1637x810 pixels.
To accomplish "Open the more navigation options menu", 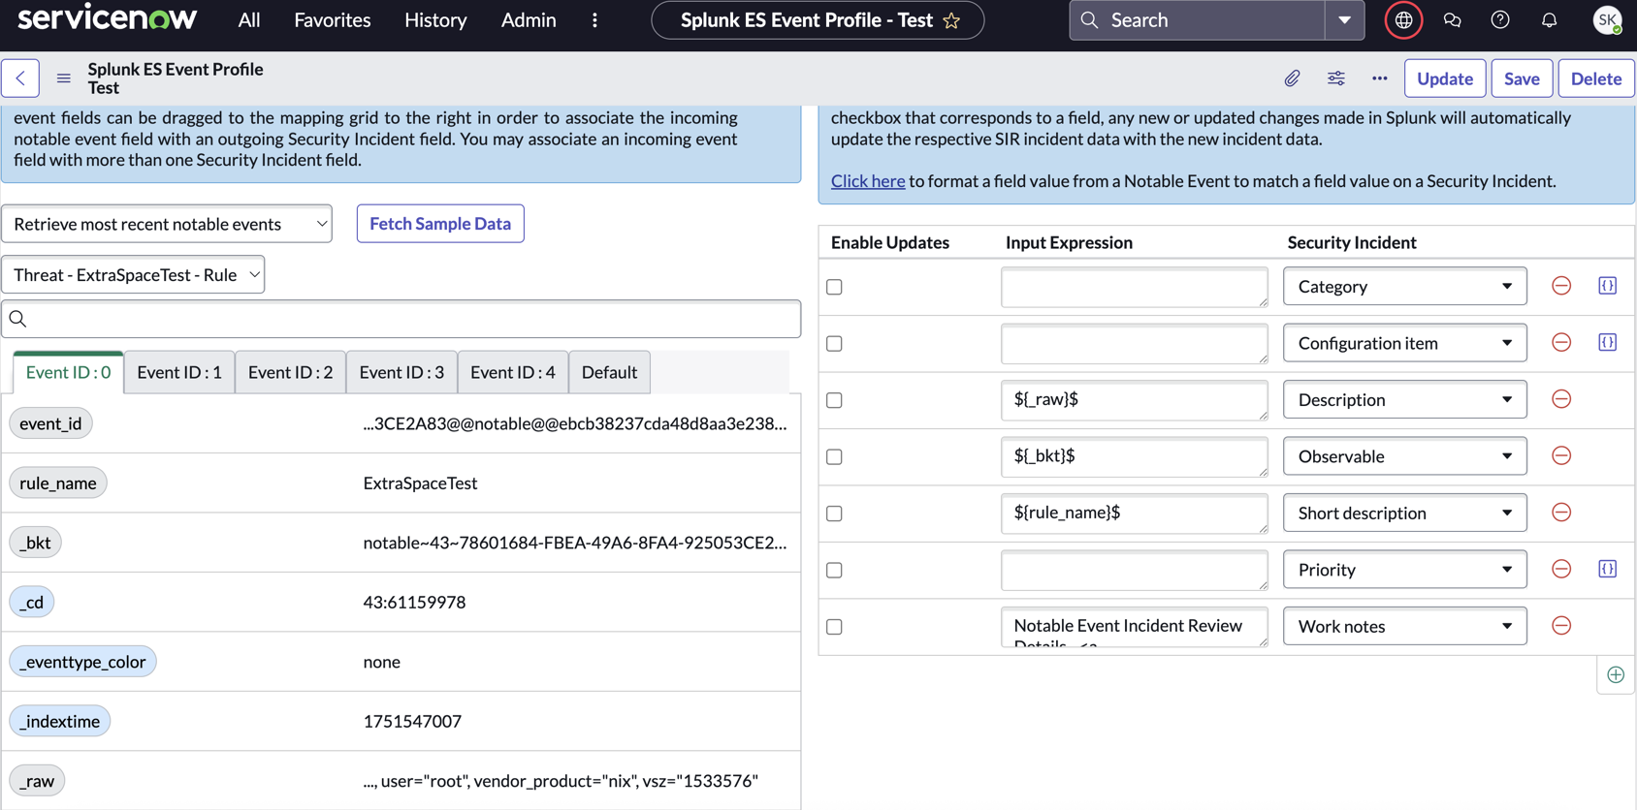I will 594,20.
